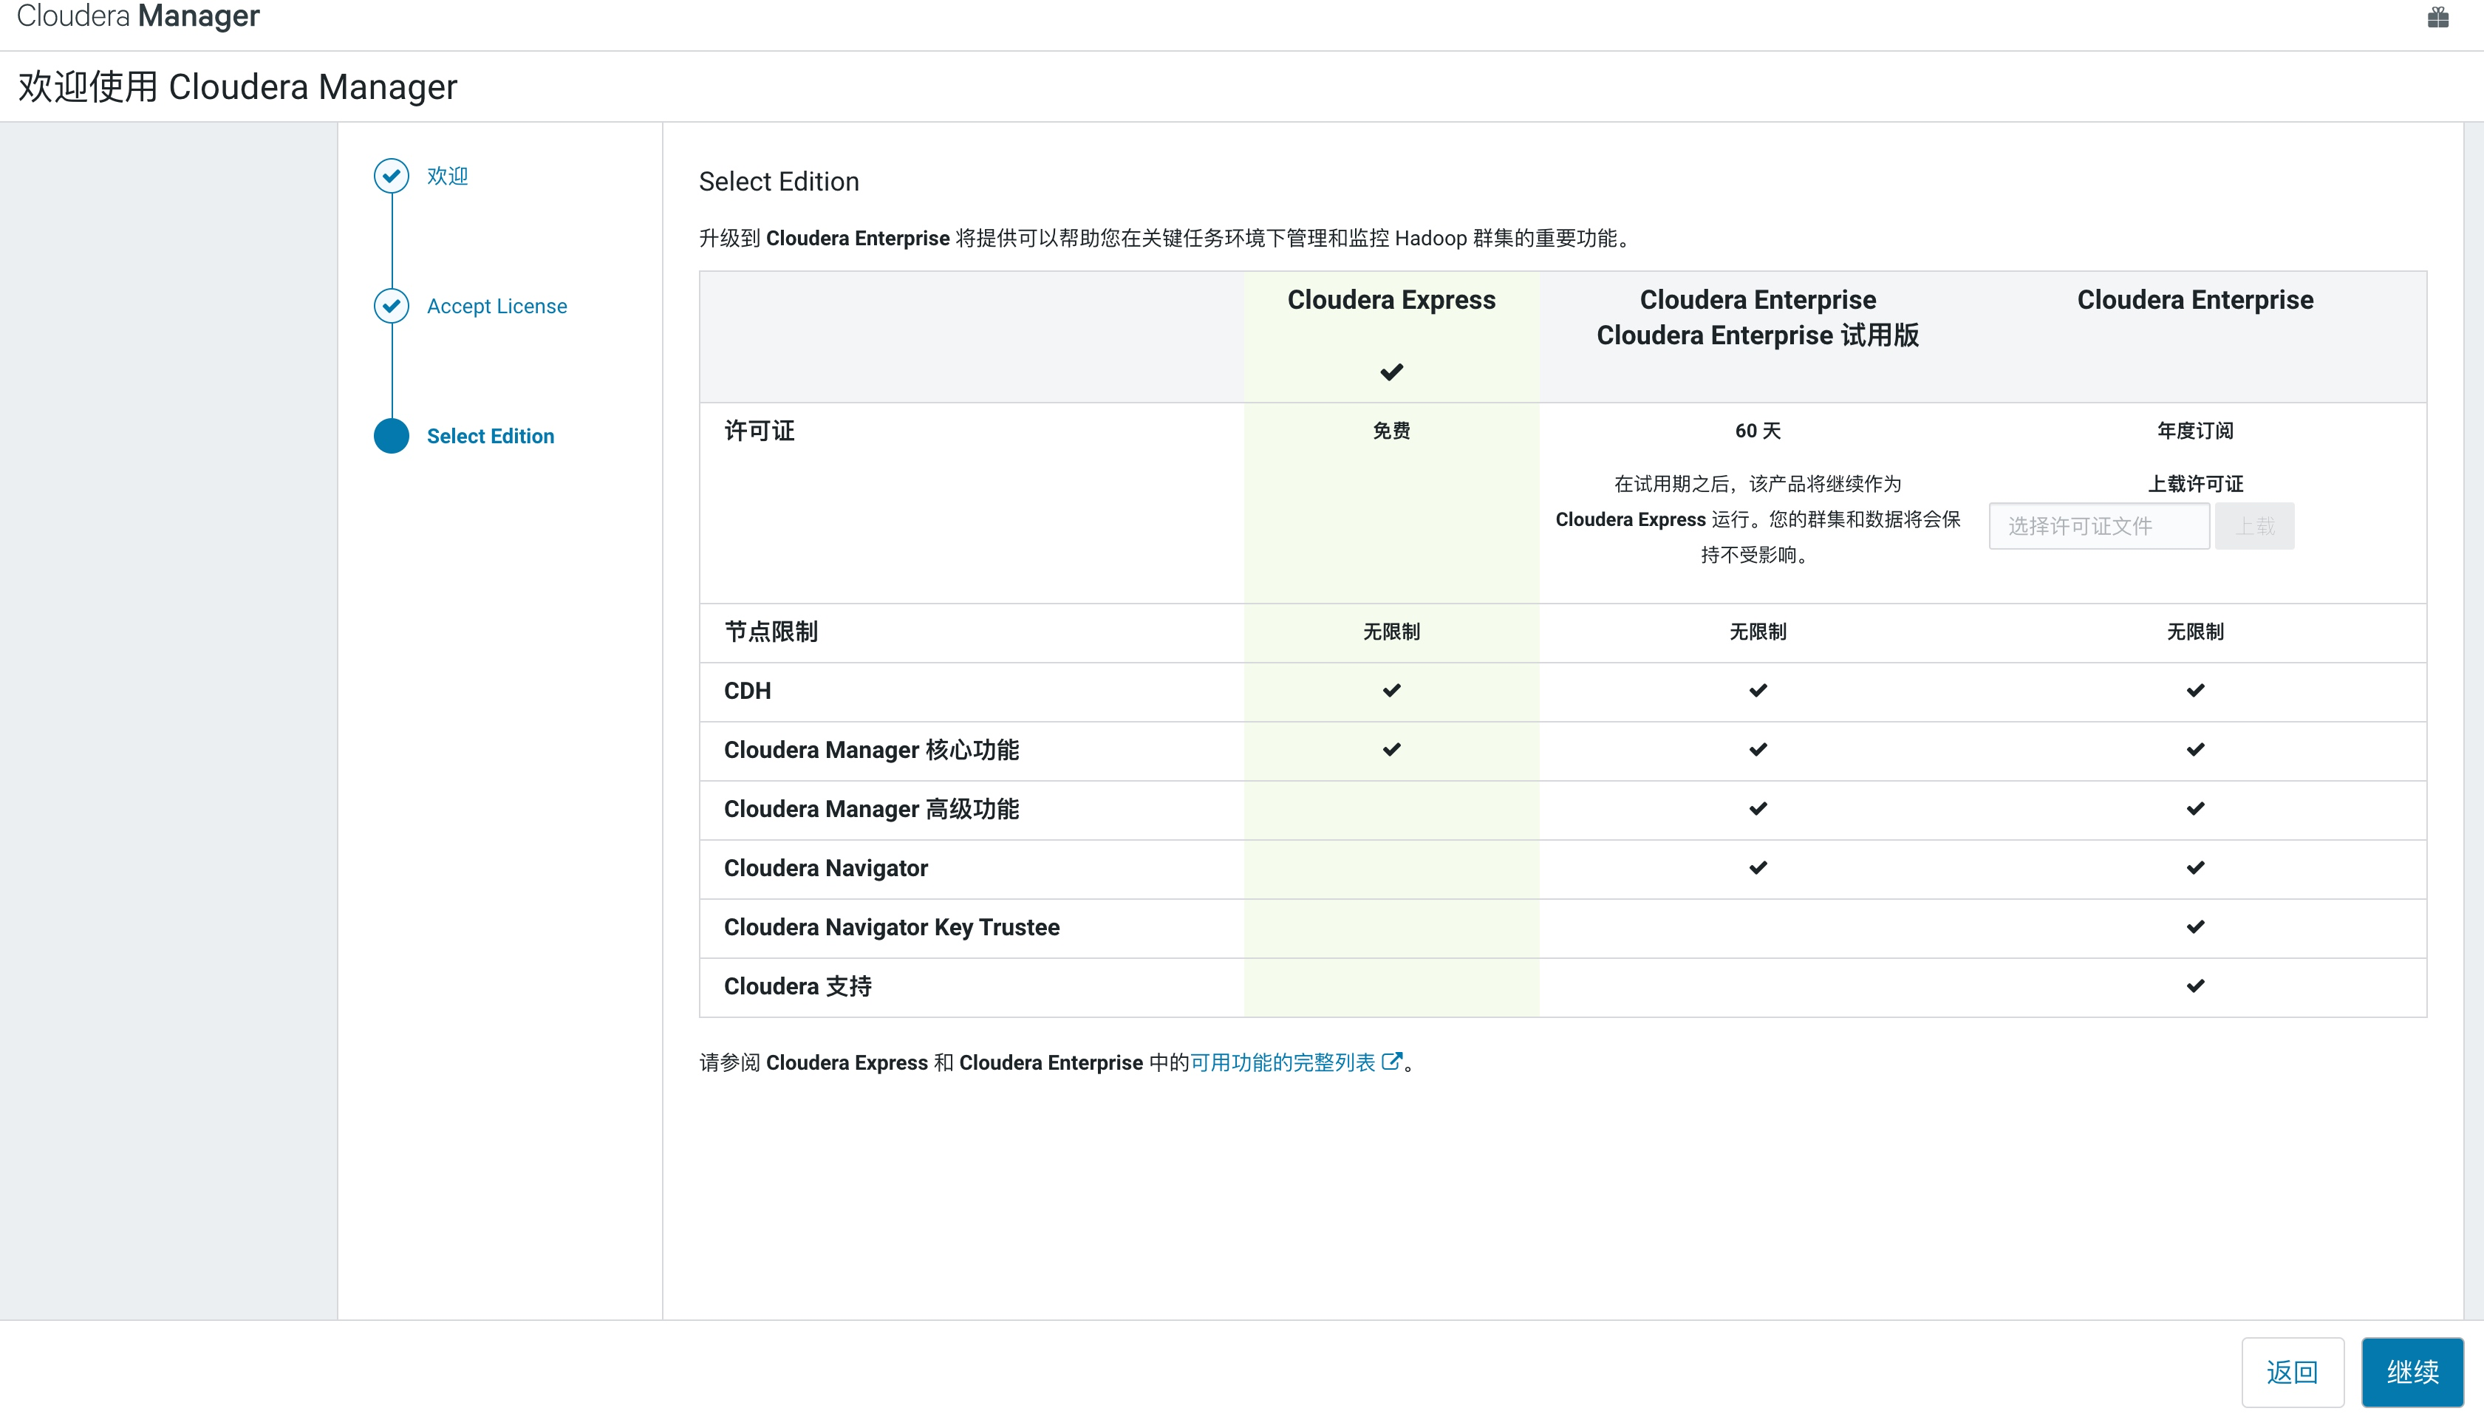Click the 60 天 trial duration text
Screen dimensions: 2484x1414
[x=1758, y=430]
